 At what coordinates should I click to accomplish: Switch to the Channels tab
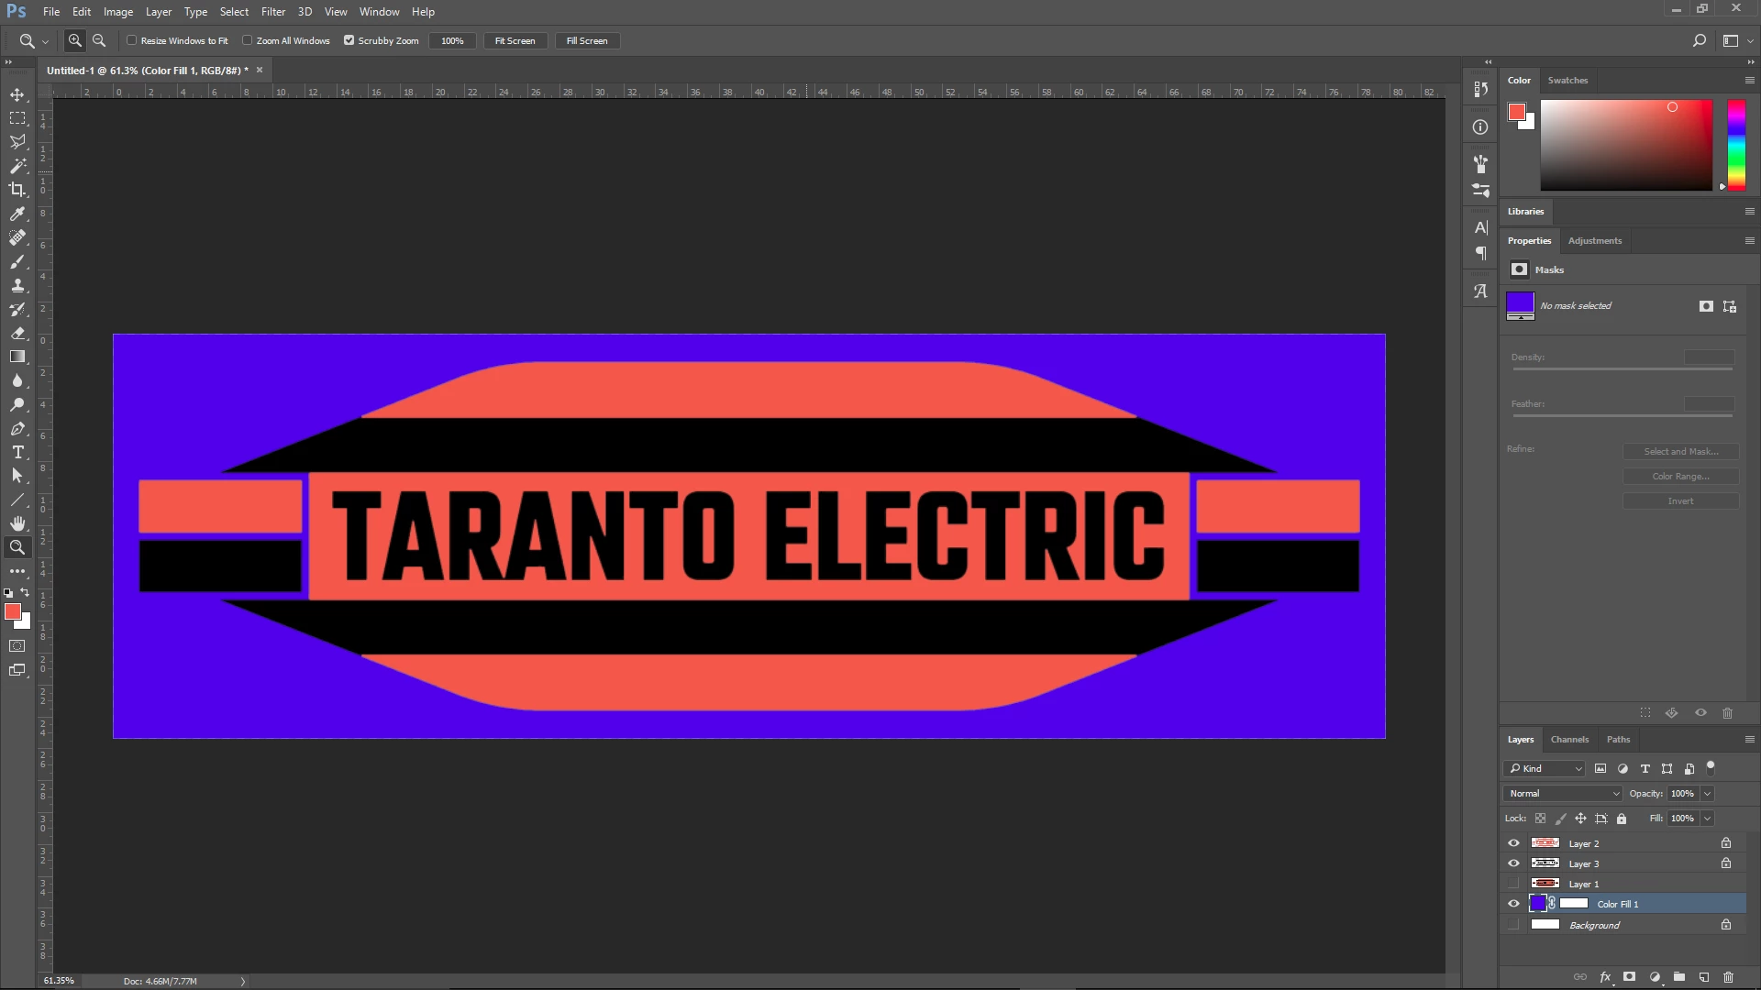[x=1569, y=740]
